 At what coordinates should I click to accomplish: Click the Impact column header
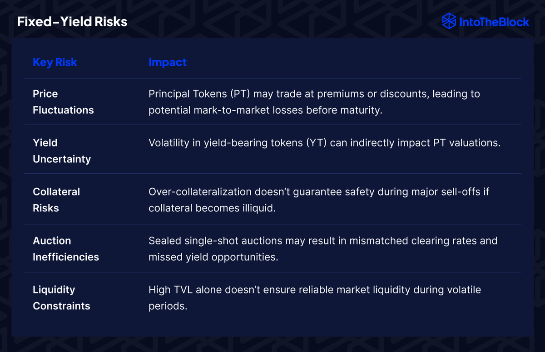pyautogui.click(x=168, y=62)
